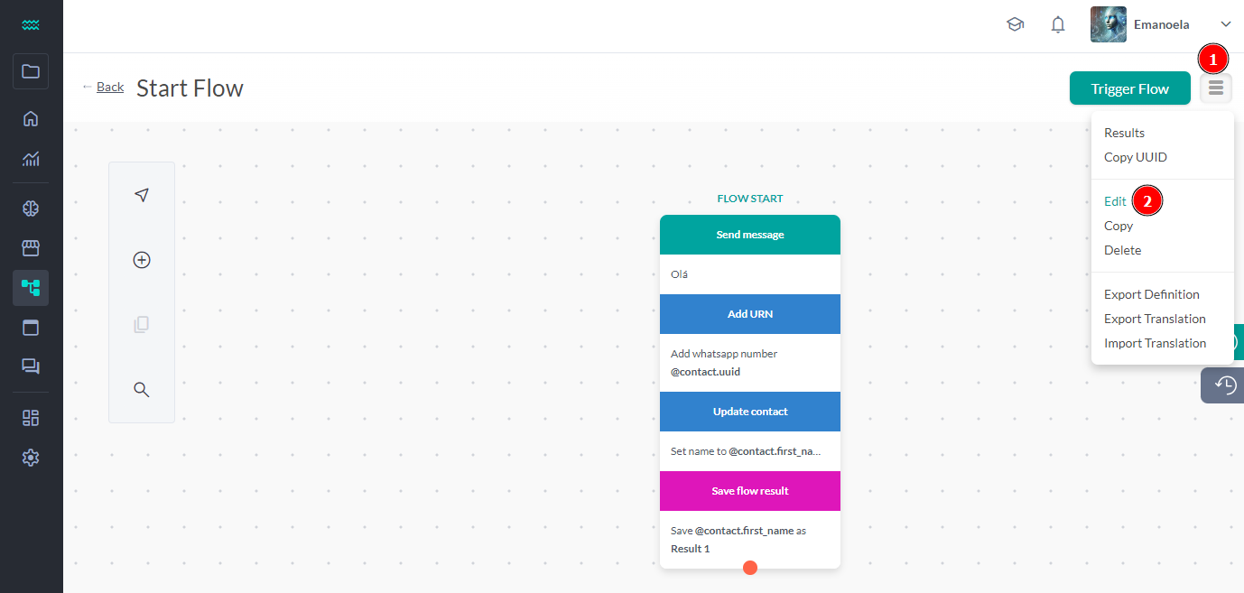Click the Trigger Flow button

pyautogui.click(x=1129, y=88)
